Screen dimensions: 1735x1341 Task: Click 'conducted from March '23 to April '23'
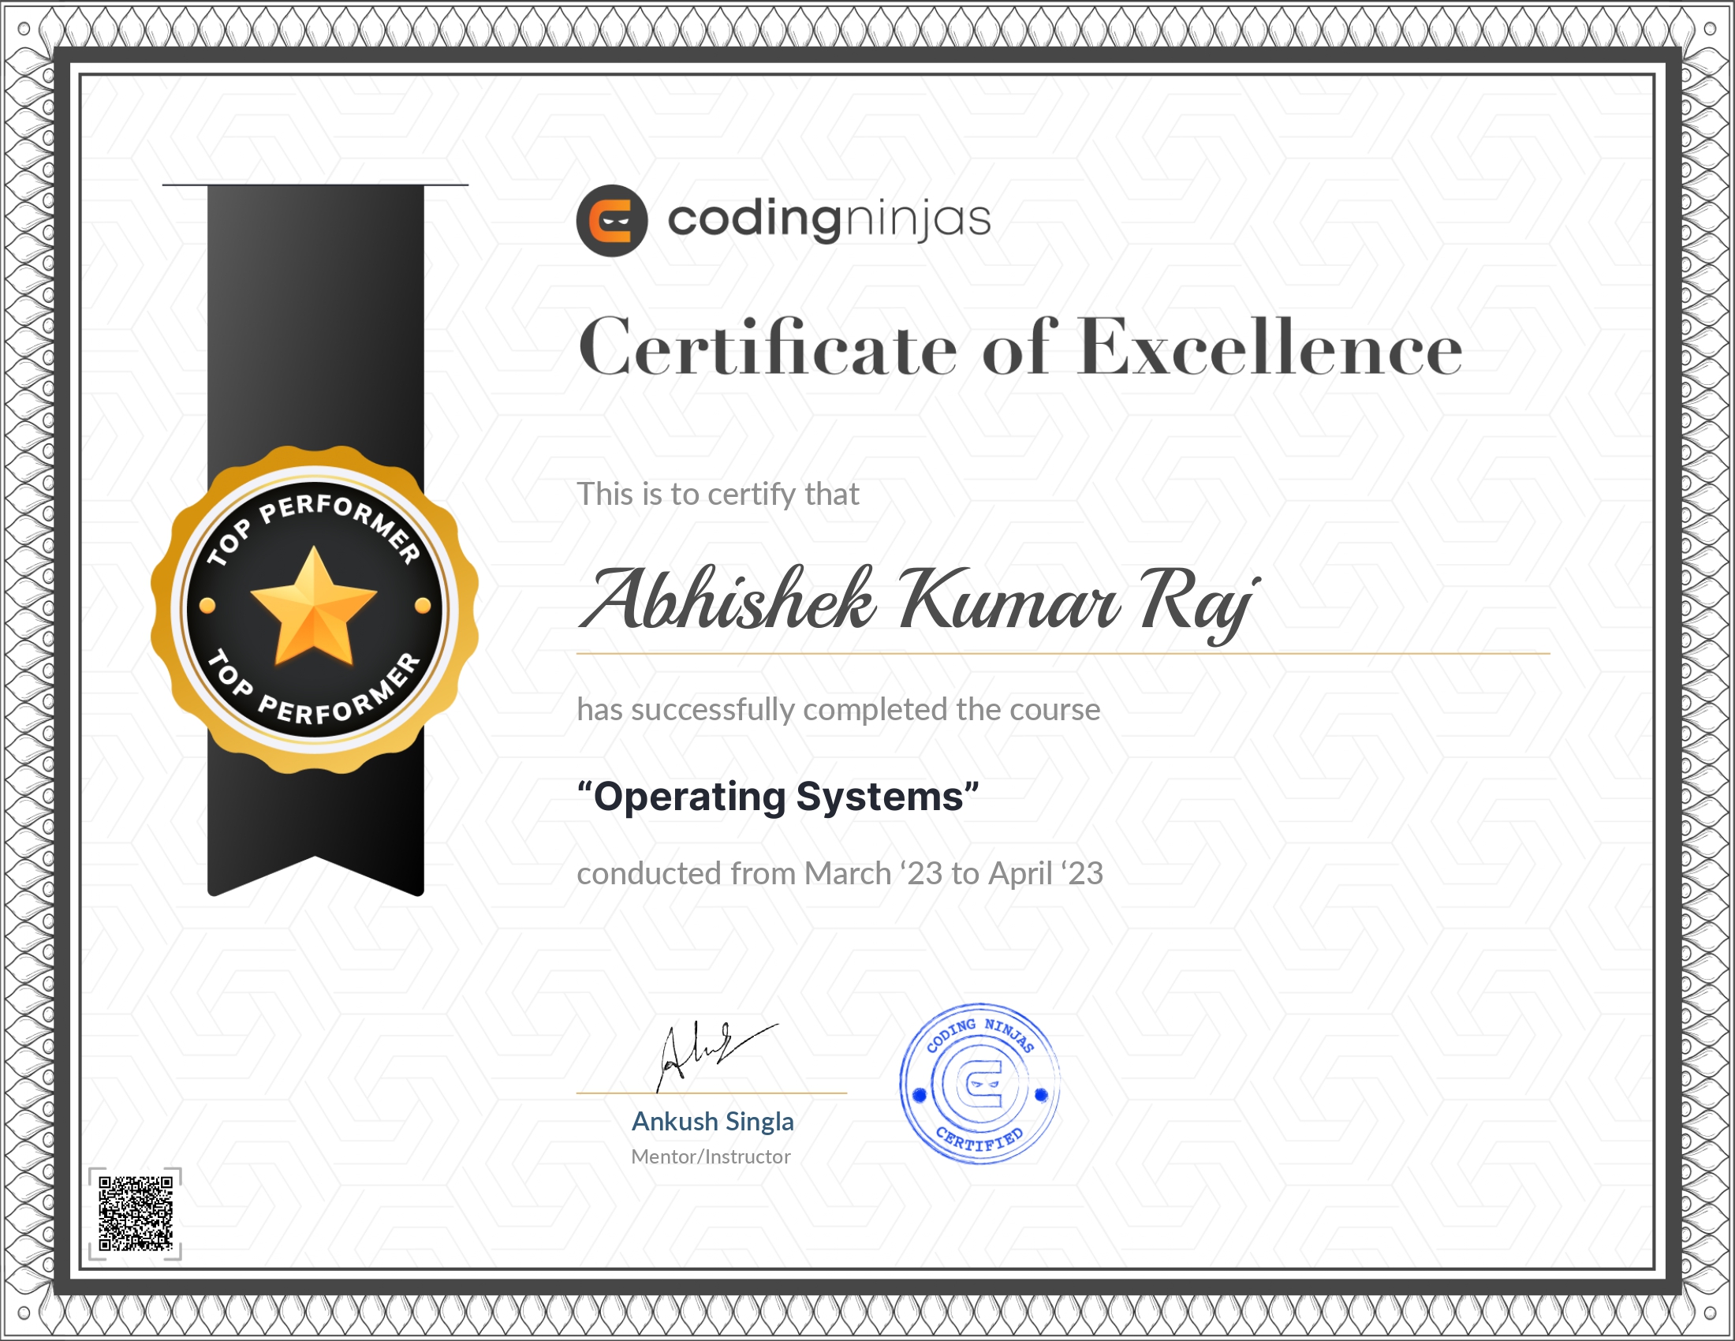click(840, 874)
